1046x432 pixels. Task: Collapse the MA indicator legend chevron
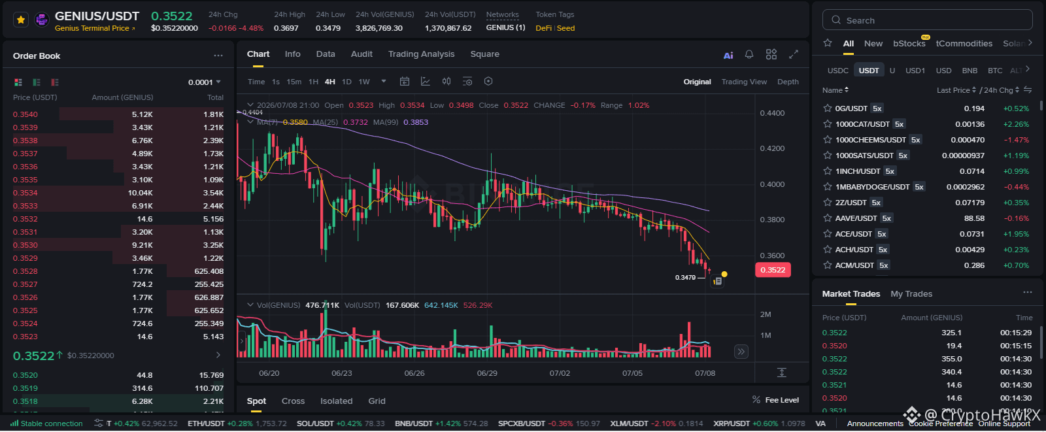tap(250, 122)
